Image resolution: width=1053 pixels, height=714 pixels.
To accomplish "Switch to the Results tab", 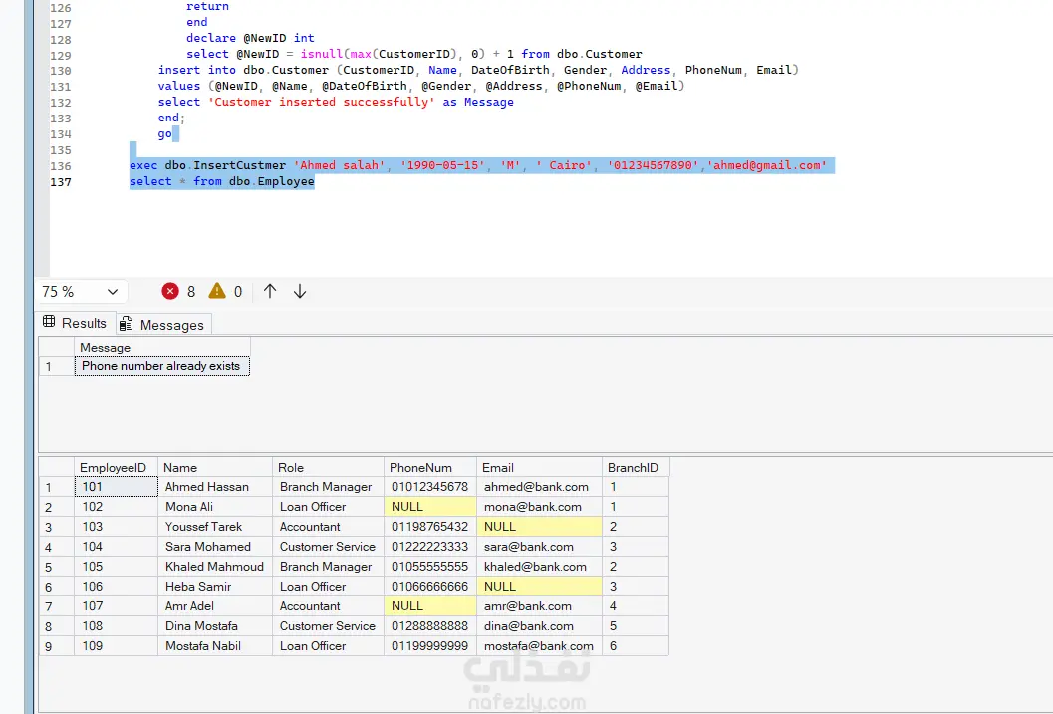I will coord(76,323).
